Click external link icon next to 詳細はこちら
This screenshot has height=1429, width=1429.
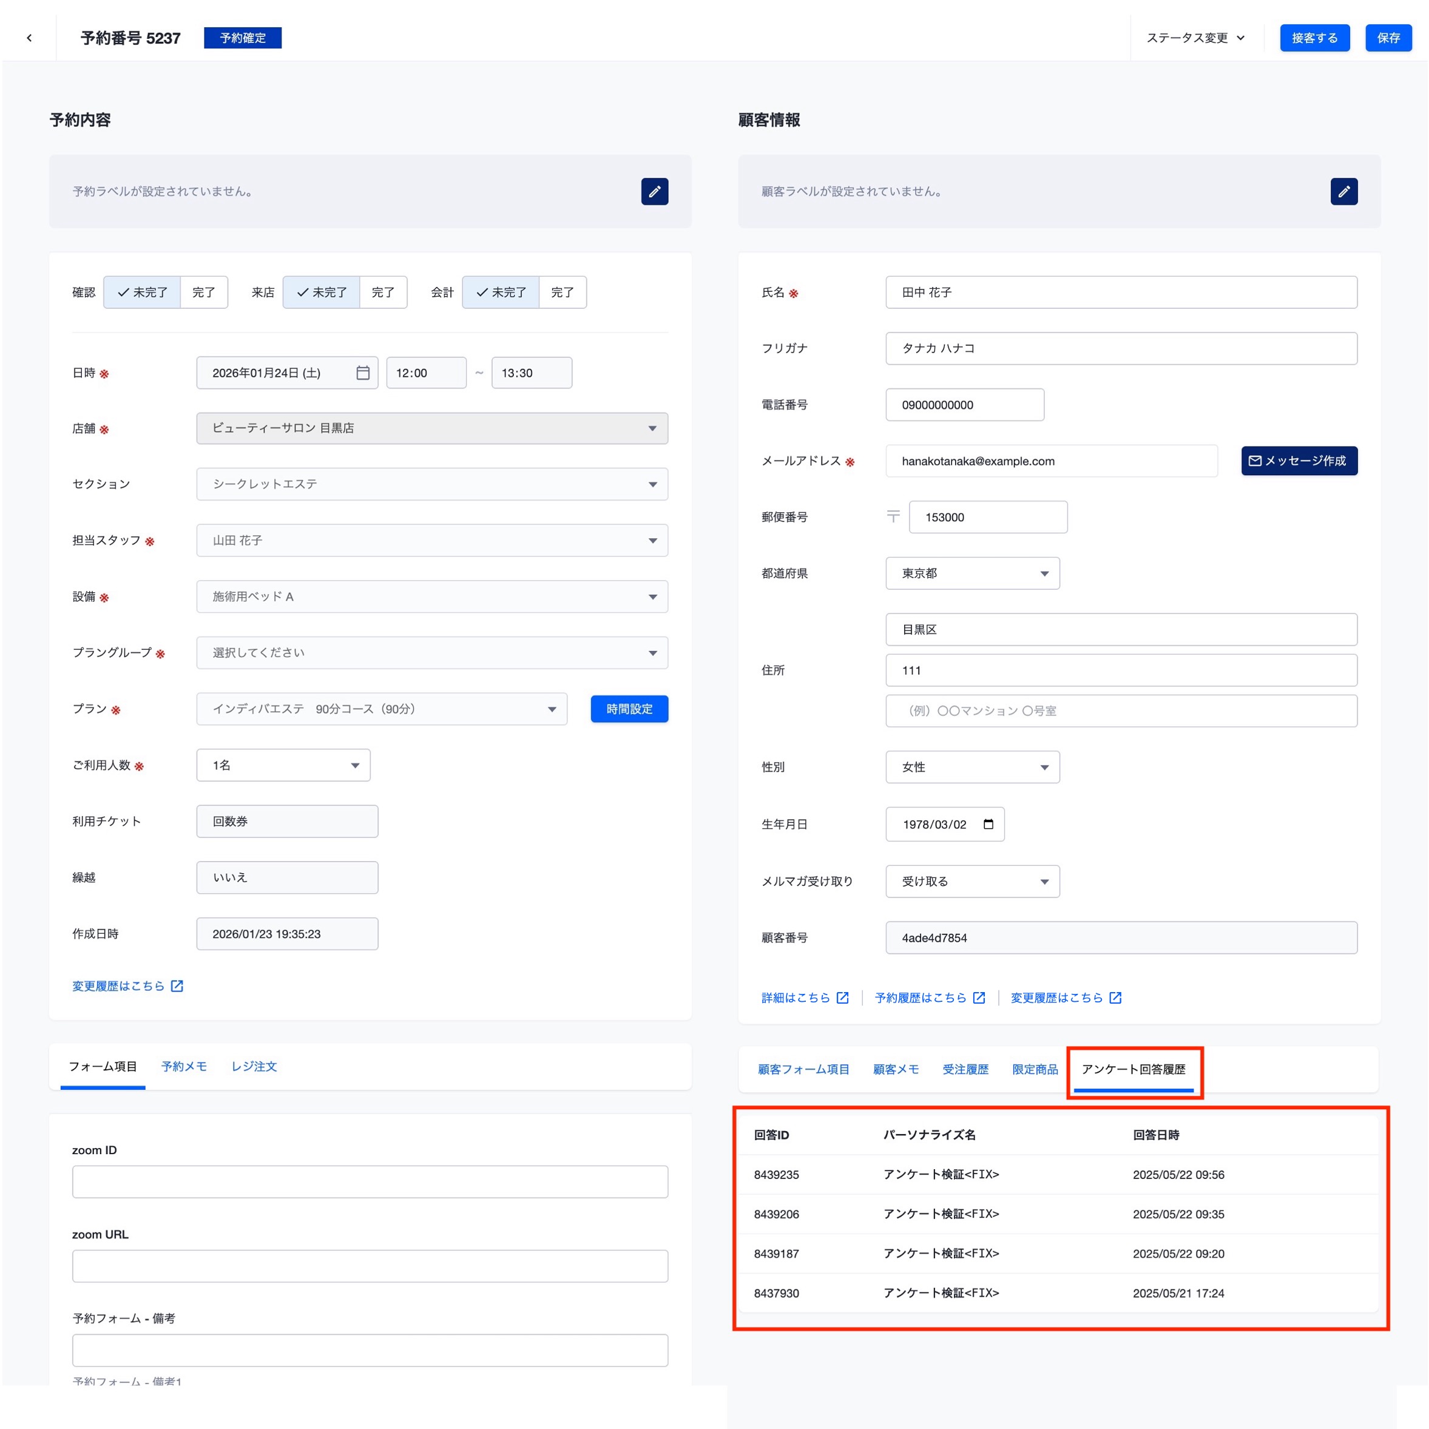click(842, 998)
